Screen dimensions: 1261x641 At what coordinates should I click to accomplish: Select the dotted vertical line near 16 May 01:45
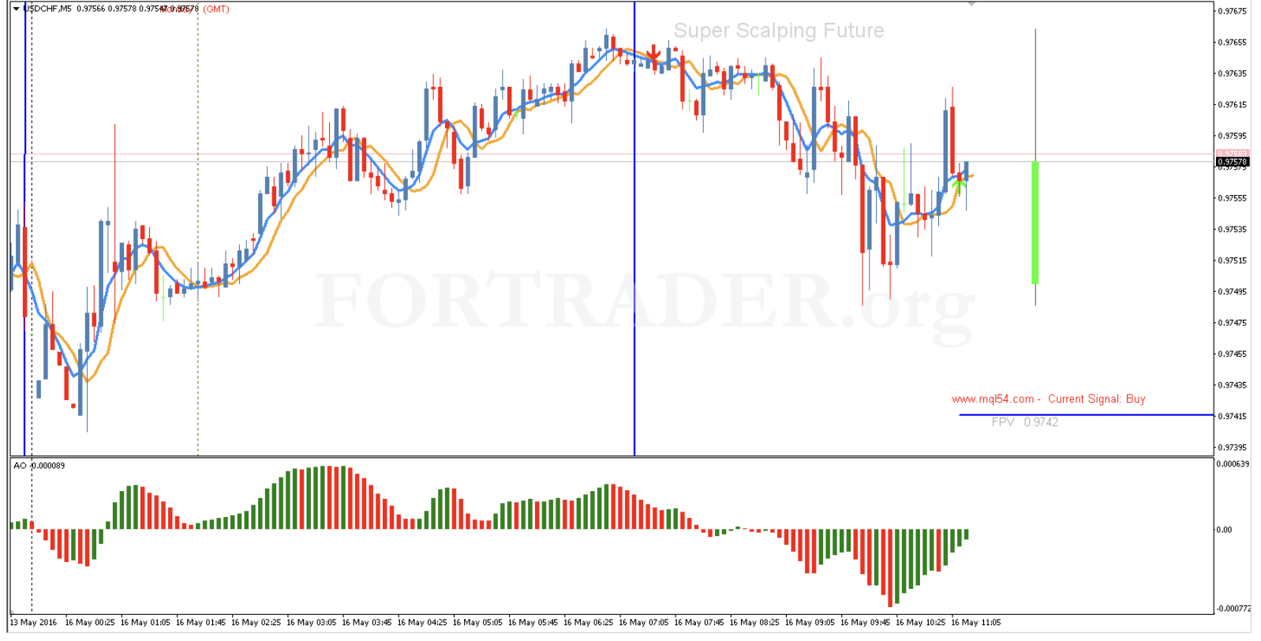(x=197, y=229)
